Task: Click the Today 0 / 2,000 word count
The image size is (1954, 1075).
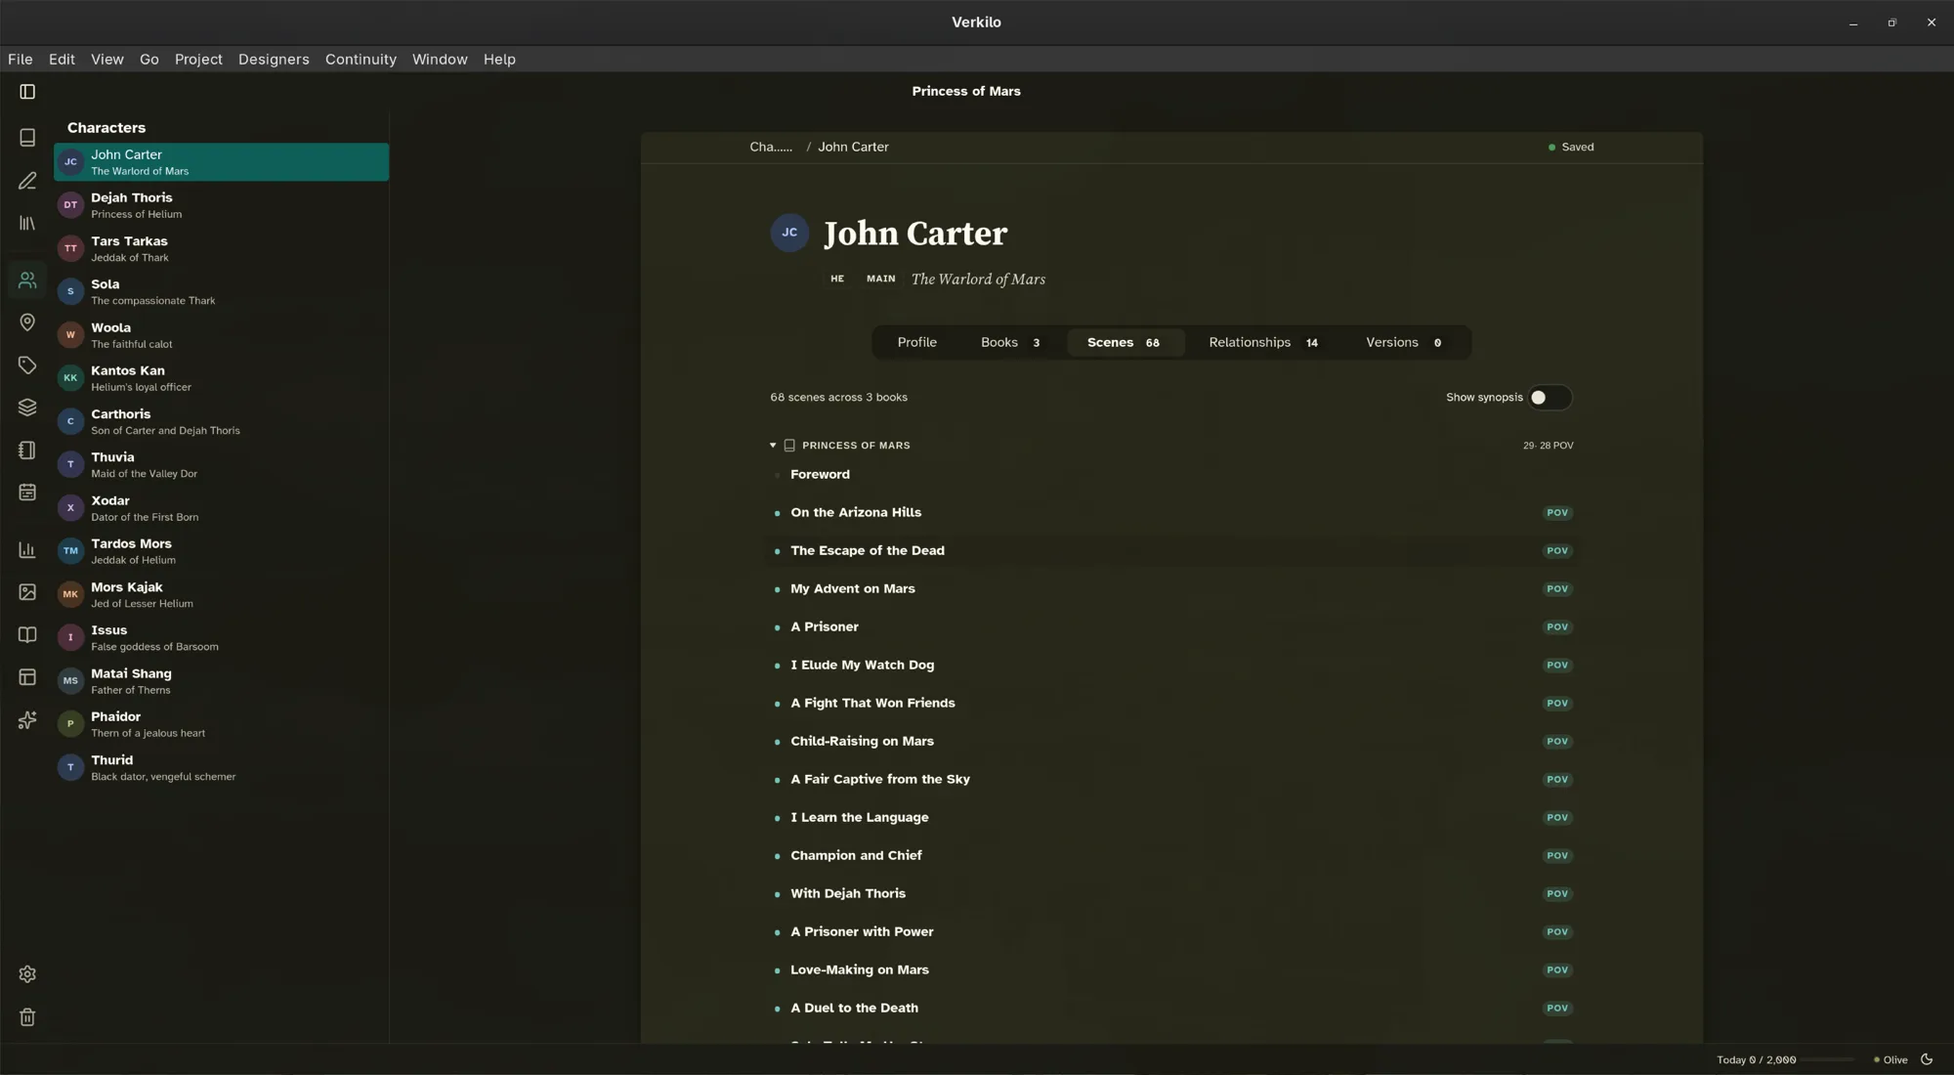Action: coord(1756,1060)
